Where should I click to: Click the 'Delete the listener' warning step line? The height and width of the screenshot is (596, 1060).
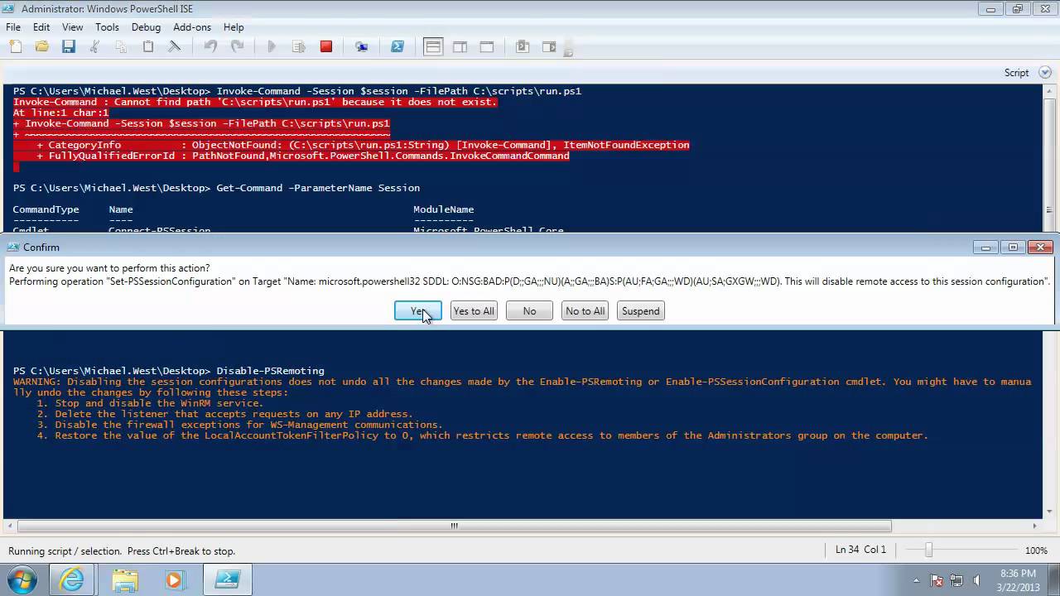pyautogui.click(x=224, y=414)
